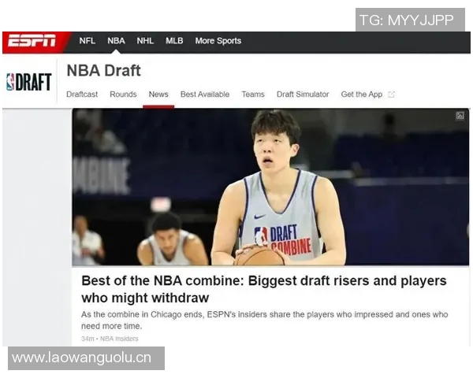
Task: Go to the NHL section
Action: (x=145, y=41)
